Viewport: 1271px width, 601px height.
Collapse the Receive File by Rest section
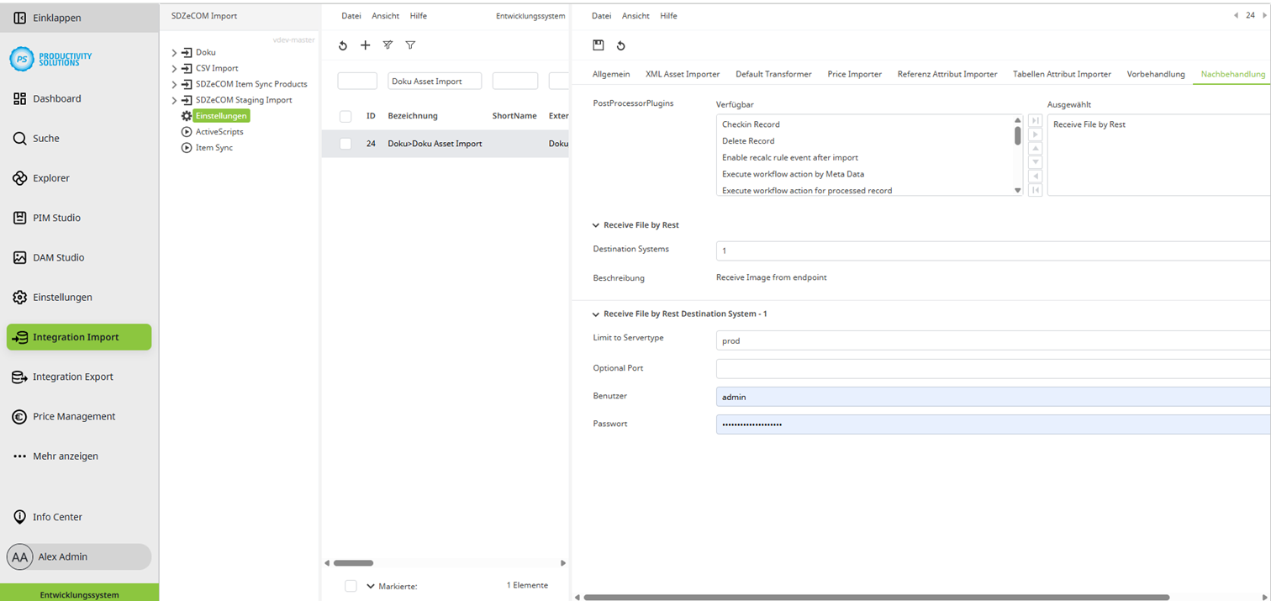[596, 224]
